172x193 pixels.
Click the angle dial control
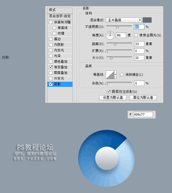(x=110, y=35)
